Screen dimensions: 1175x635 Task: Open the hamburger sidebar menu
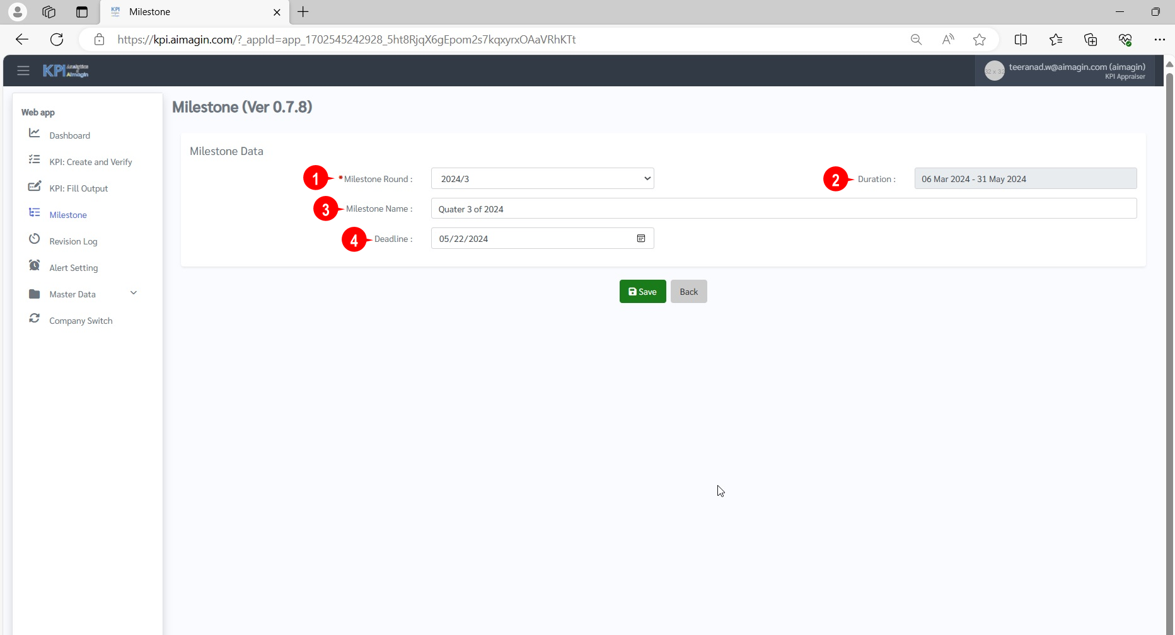pos(23,71)
